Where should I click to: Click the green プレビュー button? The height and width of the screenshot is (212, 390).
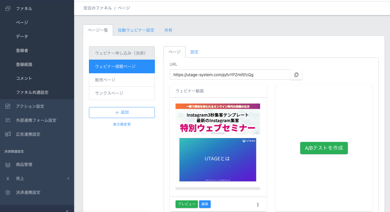[x=187, y=204]
